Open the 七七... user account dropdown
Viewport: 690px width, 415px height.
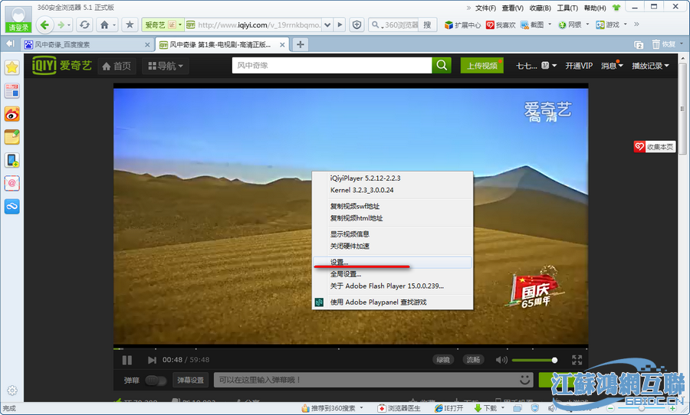[x=536, y=66]
